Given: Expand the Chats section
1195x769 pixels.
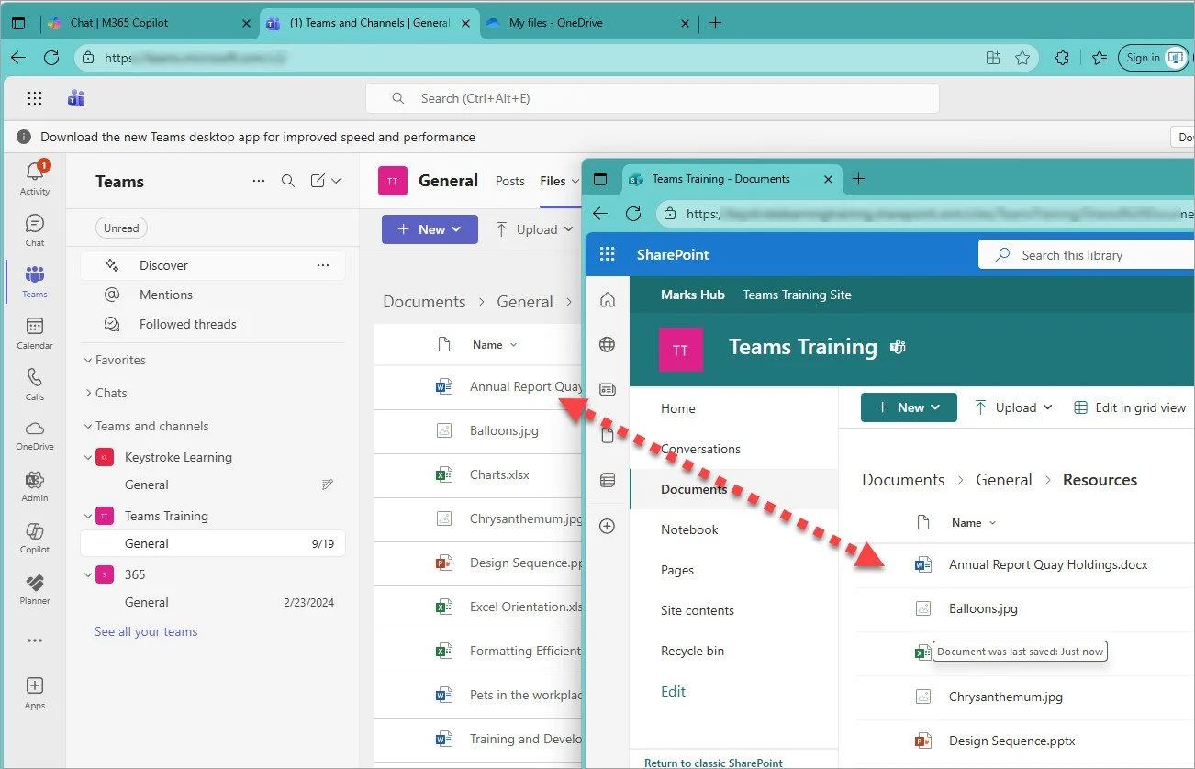Looking at the screenshot, I should point(106,393).
